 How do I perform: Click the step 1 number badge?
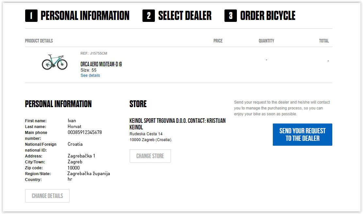point(31,16)
